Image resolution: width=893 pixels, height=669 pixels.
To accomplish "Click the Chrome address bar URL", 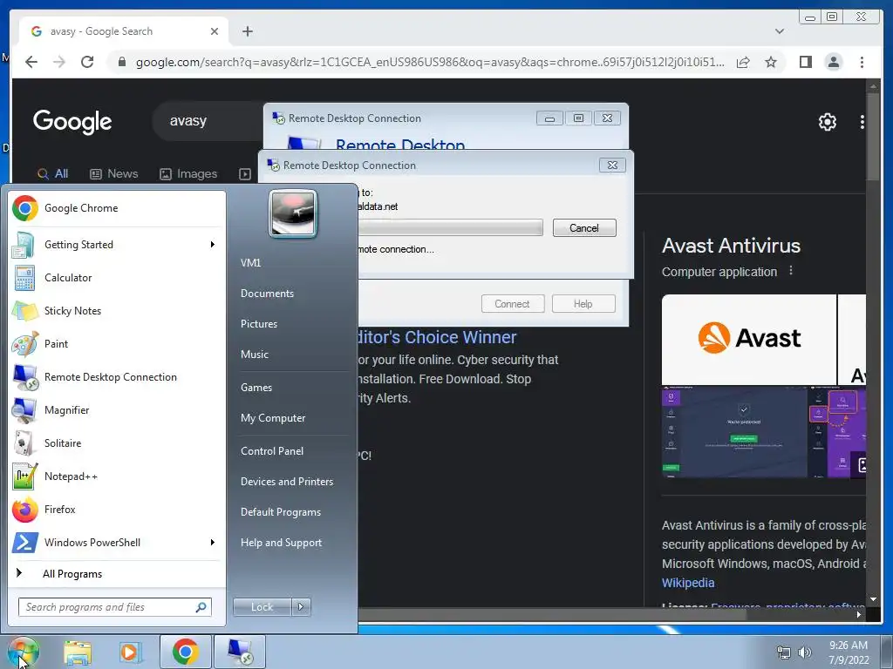I will (x=430, y=62).
